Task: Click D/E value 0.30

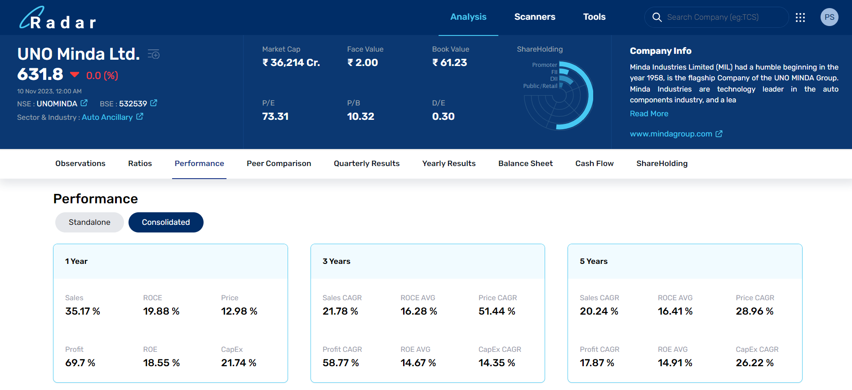Action: click(444, 116)
